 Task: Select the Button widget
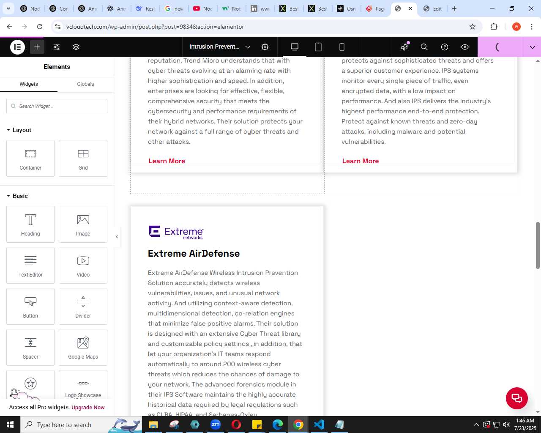30,307
